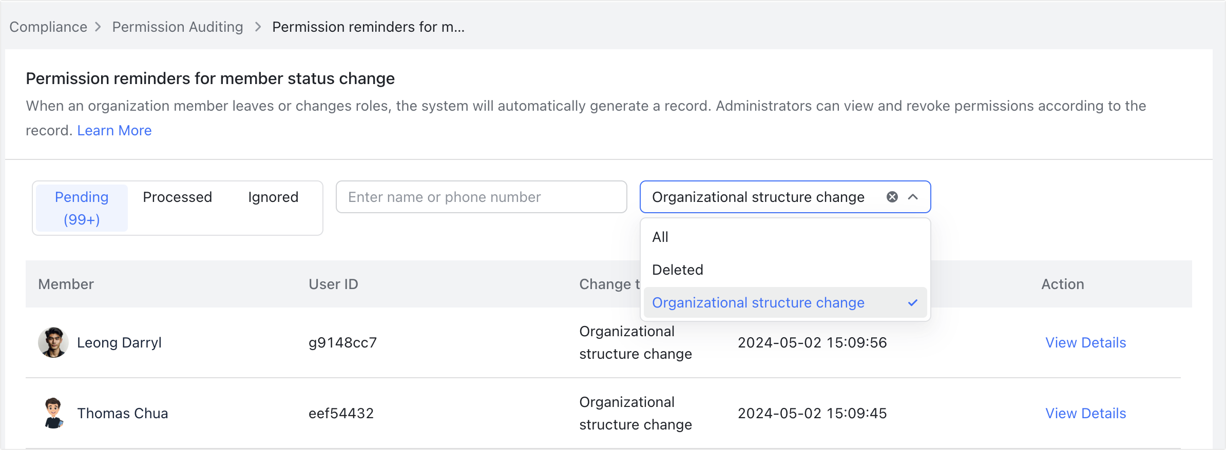View Details for Thomas Chua
1226x450 pixels.
pos(1085,413)
